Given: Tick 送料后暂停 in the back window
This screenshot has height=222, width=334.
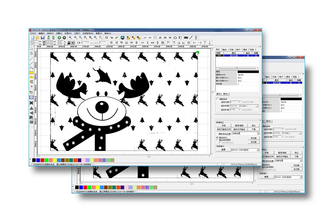Looking at the screenshot, I should pos(283,137).
